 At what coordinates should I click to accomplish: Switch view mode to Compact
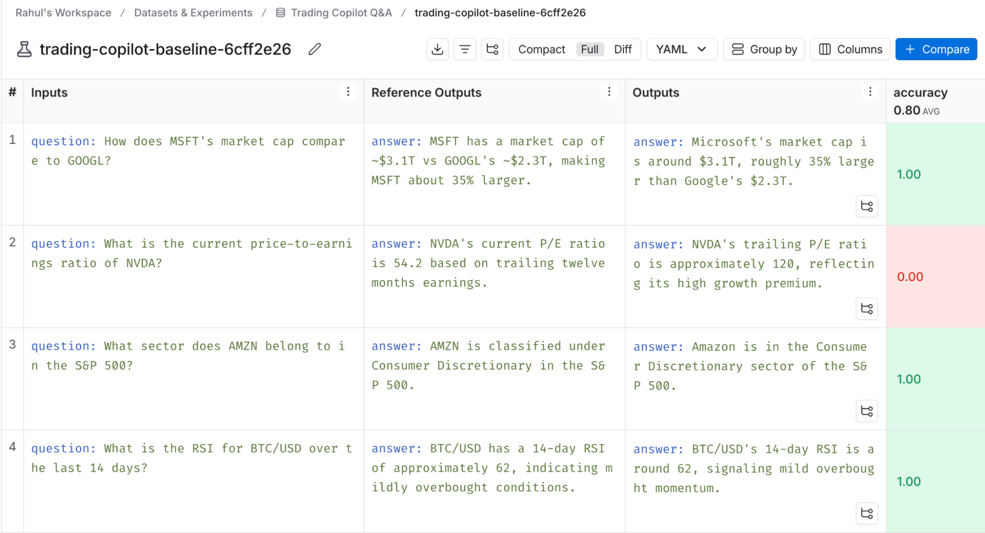[x=542, y=49]
